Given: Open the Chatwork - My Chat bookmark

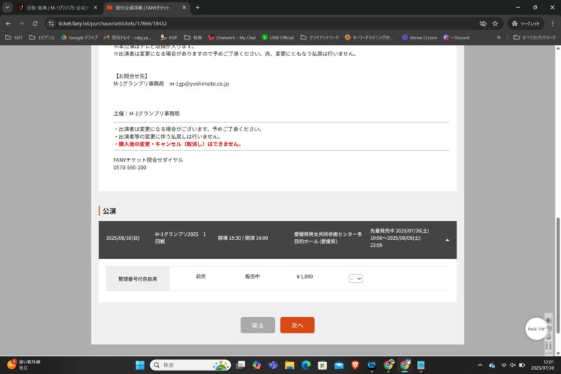Looking at the screenshot, I should pos(232,38).
